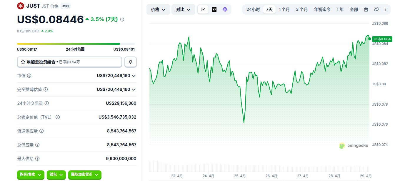The height and width of the screenshot is (181, 400).
Task: Click the US$0.084 current price tag
Action: (382, 39)
